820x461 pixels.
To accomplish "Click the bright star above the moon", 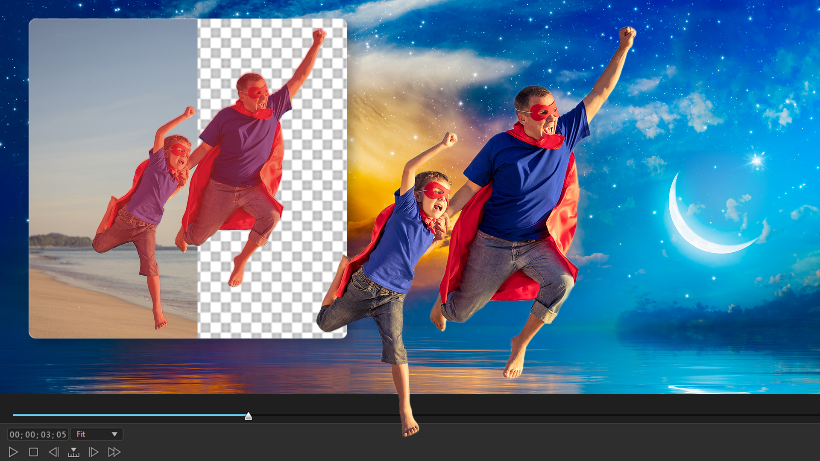I will click(757, 160).
